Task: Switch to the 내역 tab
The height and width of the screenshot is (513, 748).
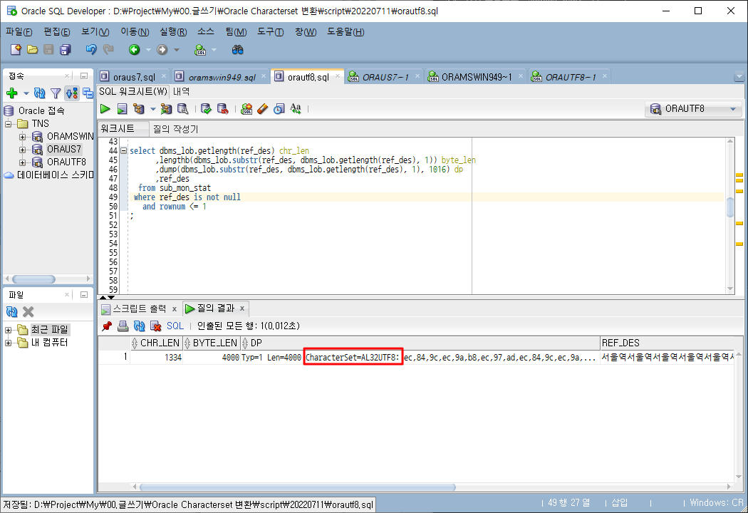Action: [x=181, y=91]
